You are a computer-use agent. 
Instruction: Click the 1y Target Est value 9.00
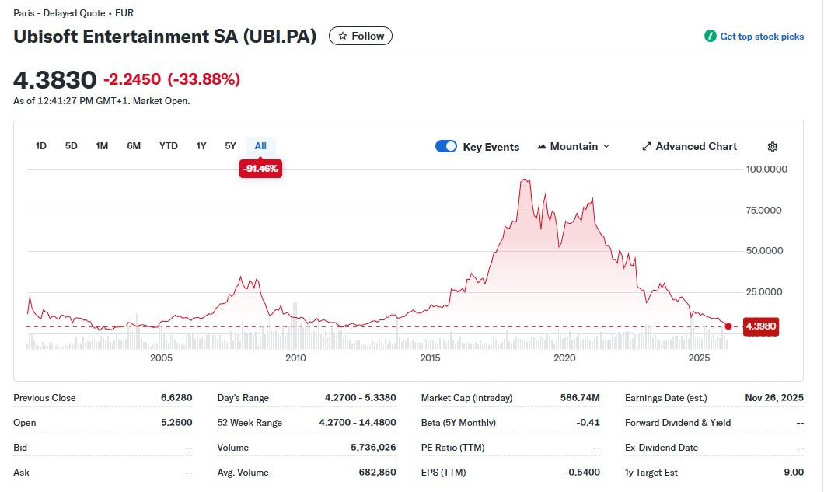tap(794, 472)
